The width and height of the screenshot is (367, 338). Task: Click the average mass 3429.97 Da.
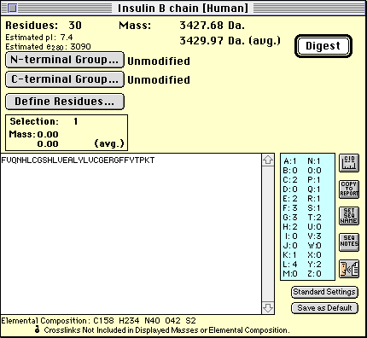coord(230,41)
